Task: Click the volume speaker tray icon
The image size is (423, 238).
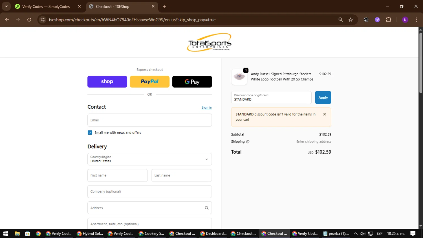Action: click(363, 233)
